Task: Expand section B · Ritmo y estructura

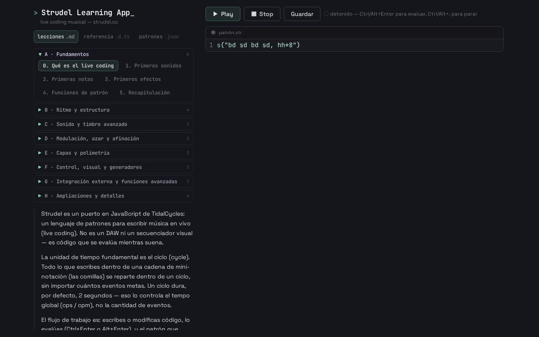Action: [x=114, y=110]
